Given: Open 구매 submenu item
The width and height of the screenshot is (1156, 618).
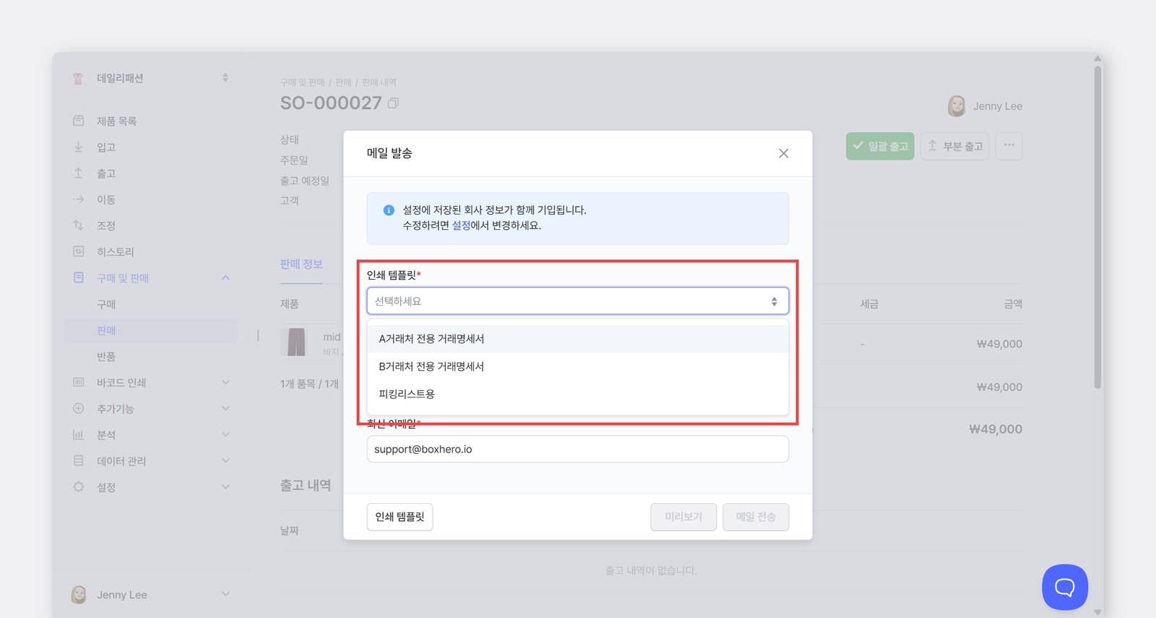Looking at the screenshot, I should coord(106,304).
